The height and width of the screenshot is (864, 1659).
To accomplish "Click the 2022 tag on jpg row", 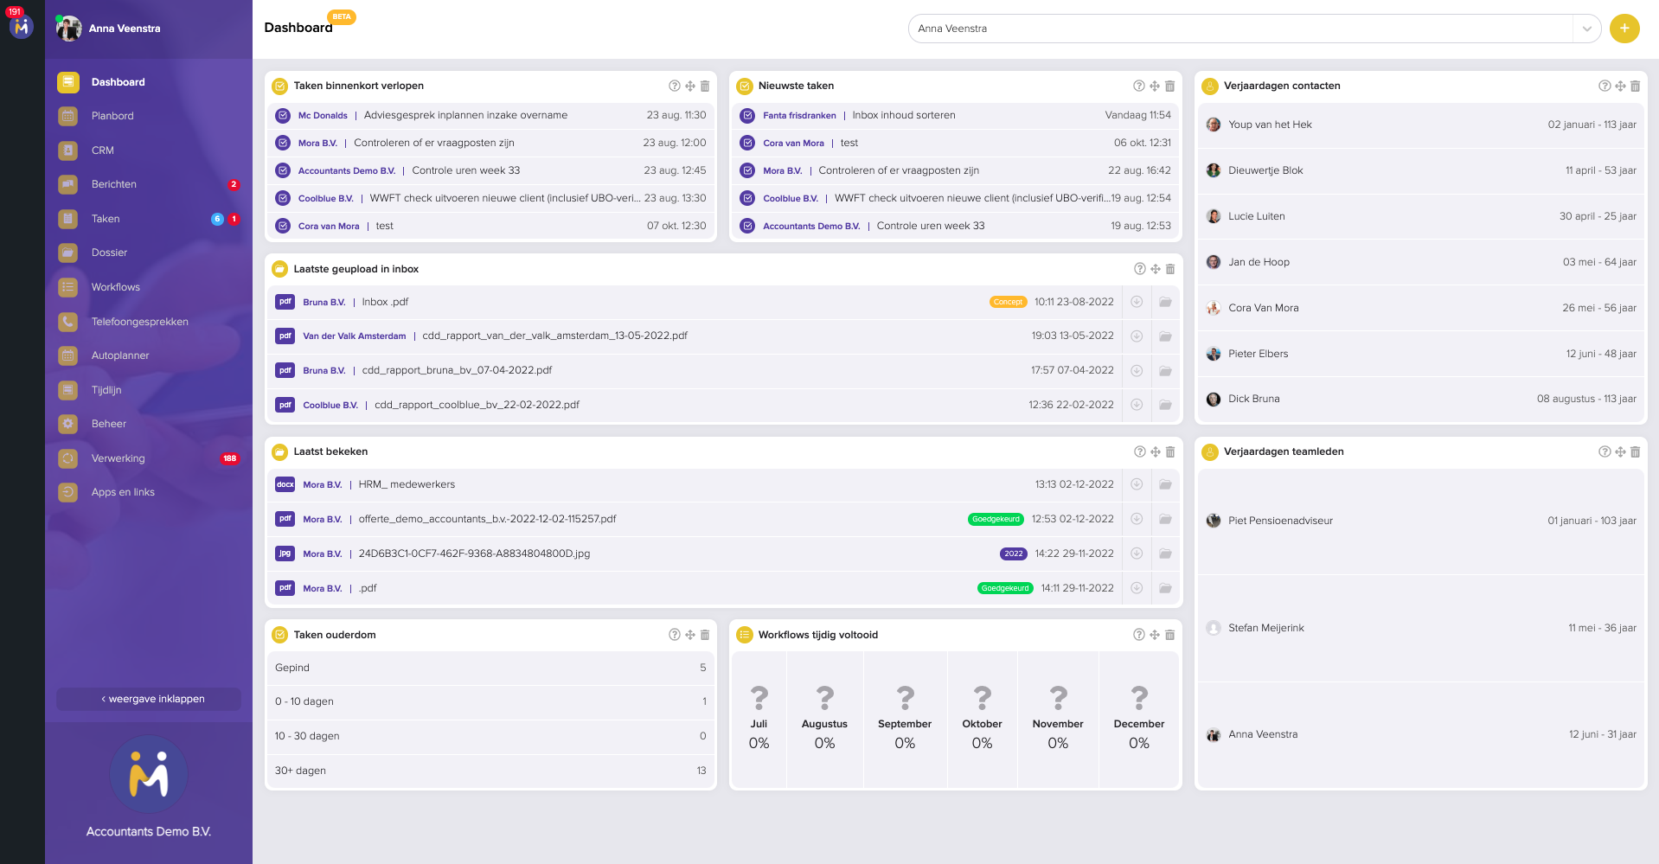I will (x=1014, y=554).
